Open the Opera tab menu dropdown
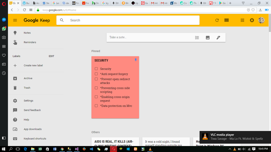Screen dimensions: 271x152 [x=243, y=3]
